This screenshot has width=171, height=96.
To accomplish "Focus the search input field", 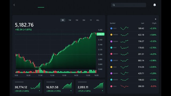I will click(x=128, y=5).
